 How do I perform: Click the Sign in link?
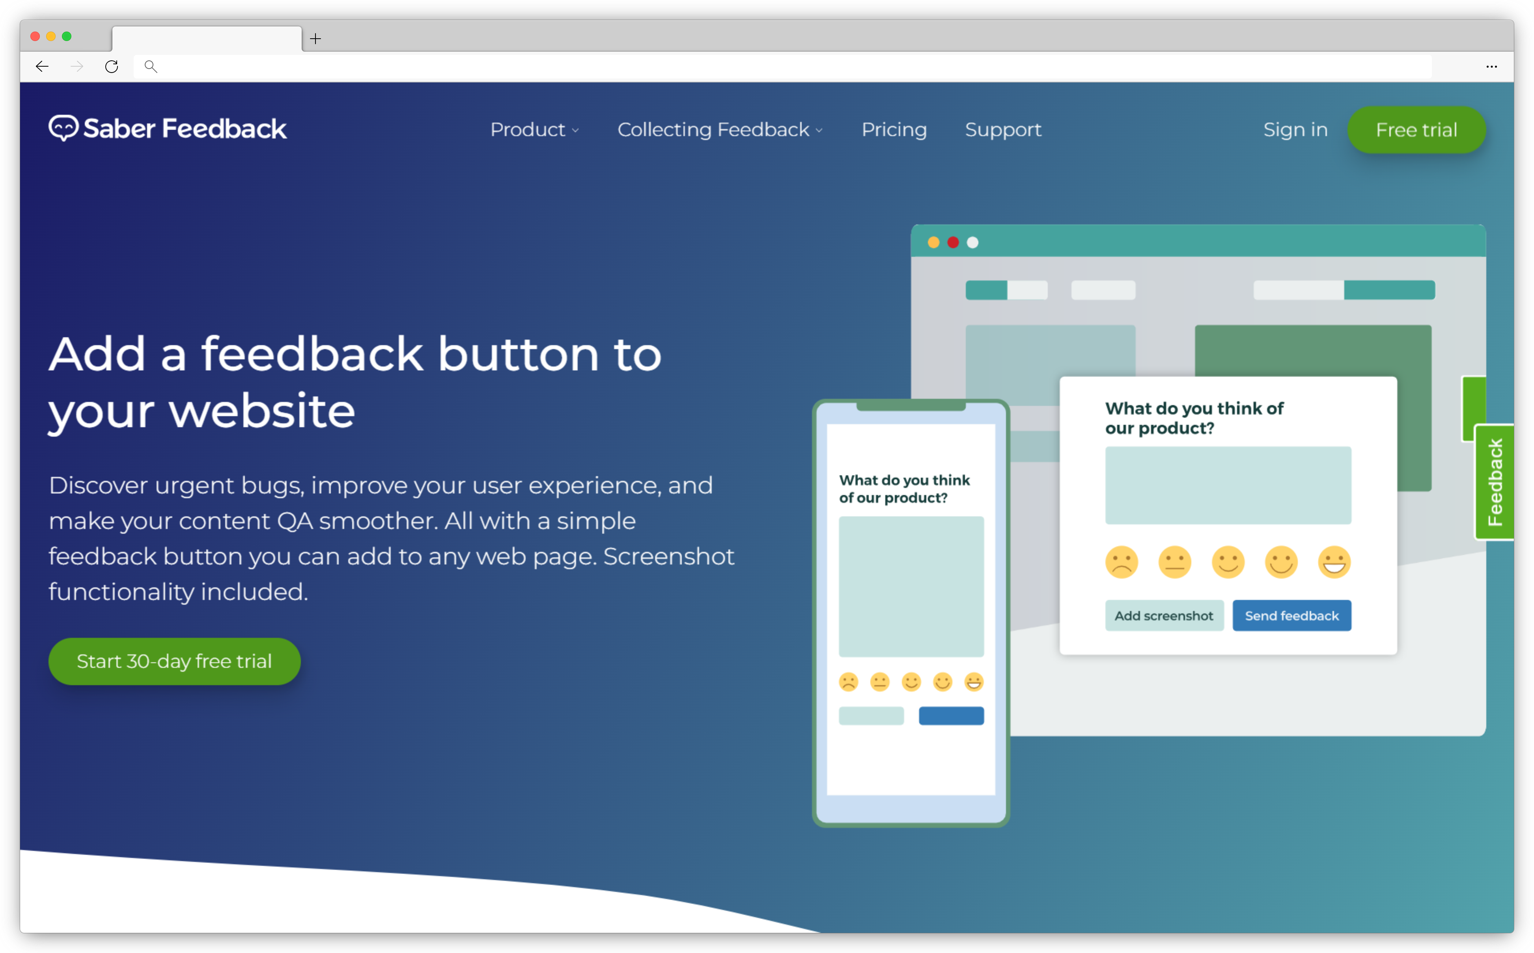[1296, 129]
